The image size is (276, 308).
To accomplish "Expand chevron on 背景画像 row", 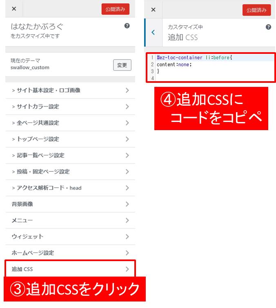I will 127,204.
